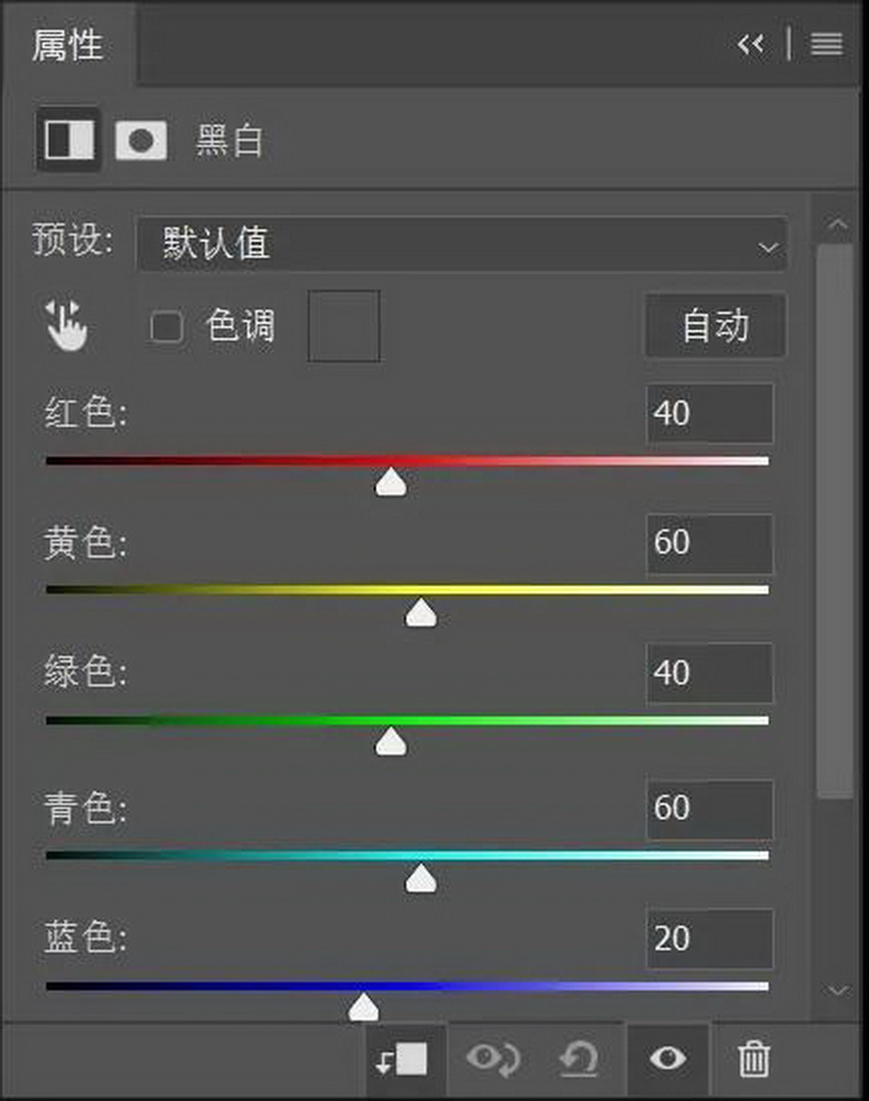Delete this adjustment layer with trash icon

click(x=753, y=1058)
